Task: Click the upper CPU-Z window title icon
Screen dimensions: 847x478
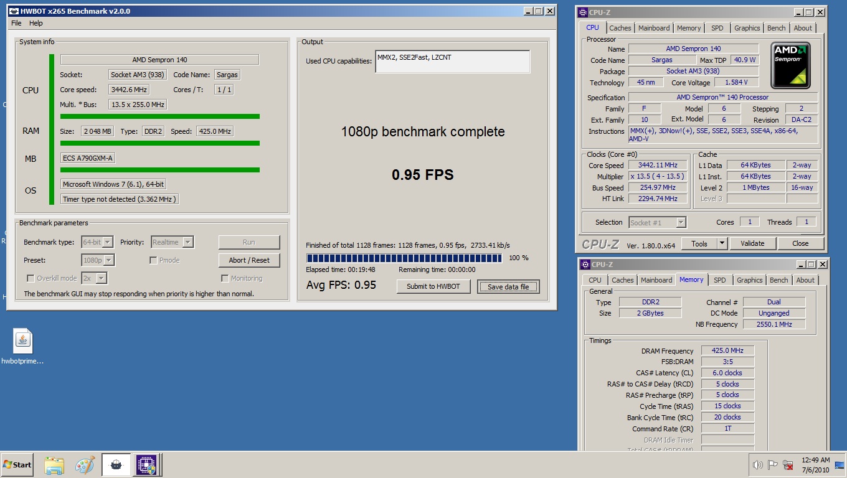Action: [x=582, y=12]
